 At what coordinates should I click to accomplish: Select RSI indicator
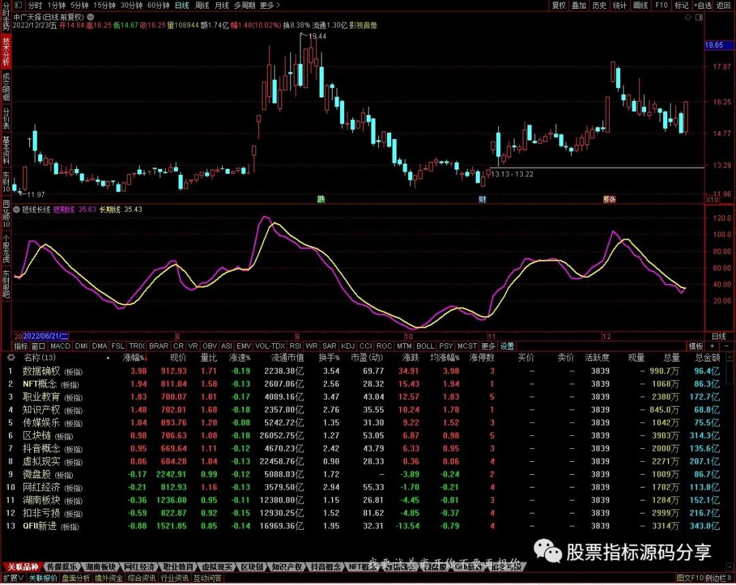pos(295,346)
